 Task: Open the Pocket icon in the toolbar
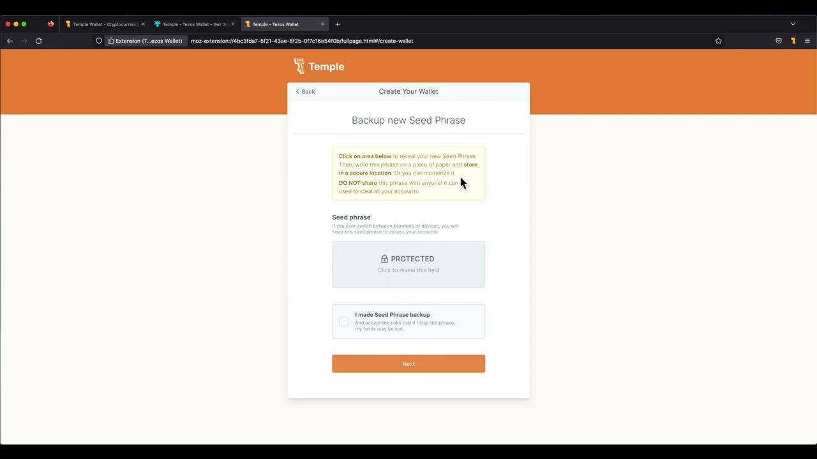(x=779, y=41)
